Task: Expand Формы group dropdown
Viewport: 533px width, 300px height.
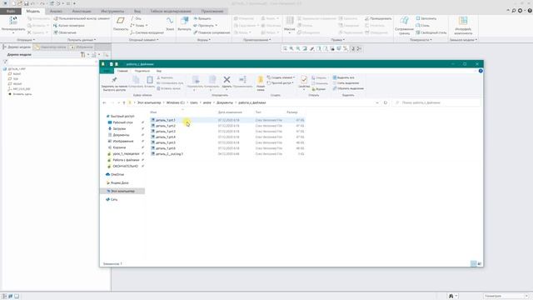Action: tap(204, 40)
